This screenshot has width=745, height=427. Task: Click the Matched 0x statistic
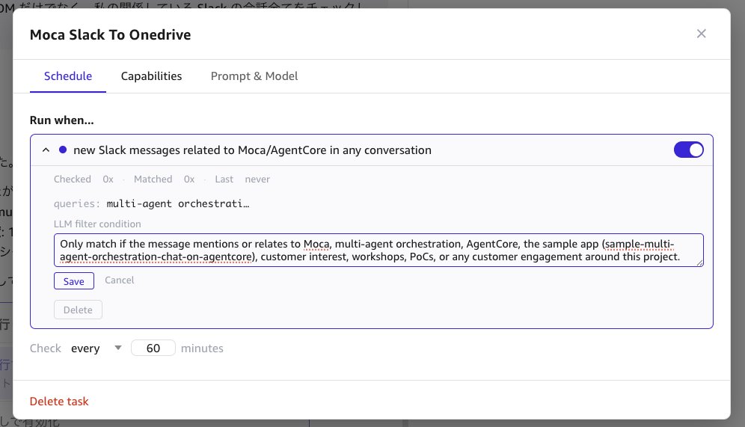pos(165,179)
